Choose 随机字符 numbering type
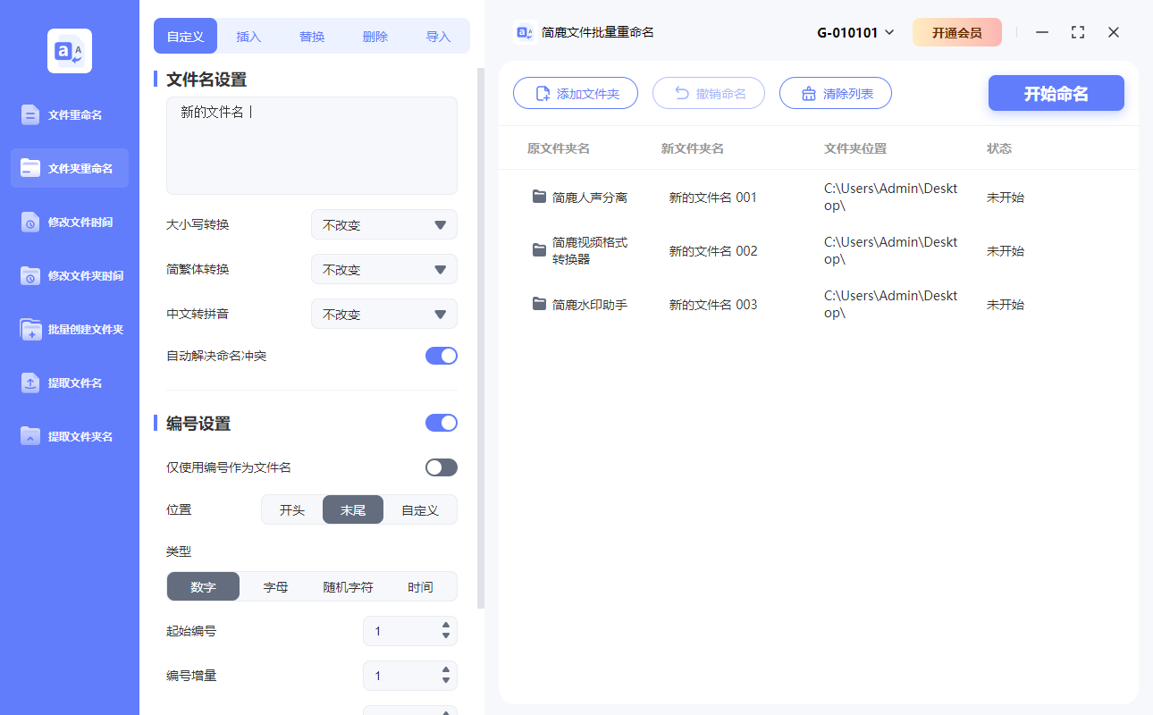This screenshot has width=1153, height=715. [x=348, y=586]
